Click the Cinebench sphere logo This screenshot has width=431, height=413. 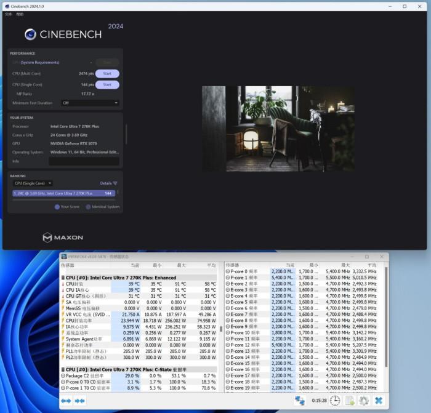[30, 34]
